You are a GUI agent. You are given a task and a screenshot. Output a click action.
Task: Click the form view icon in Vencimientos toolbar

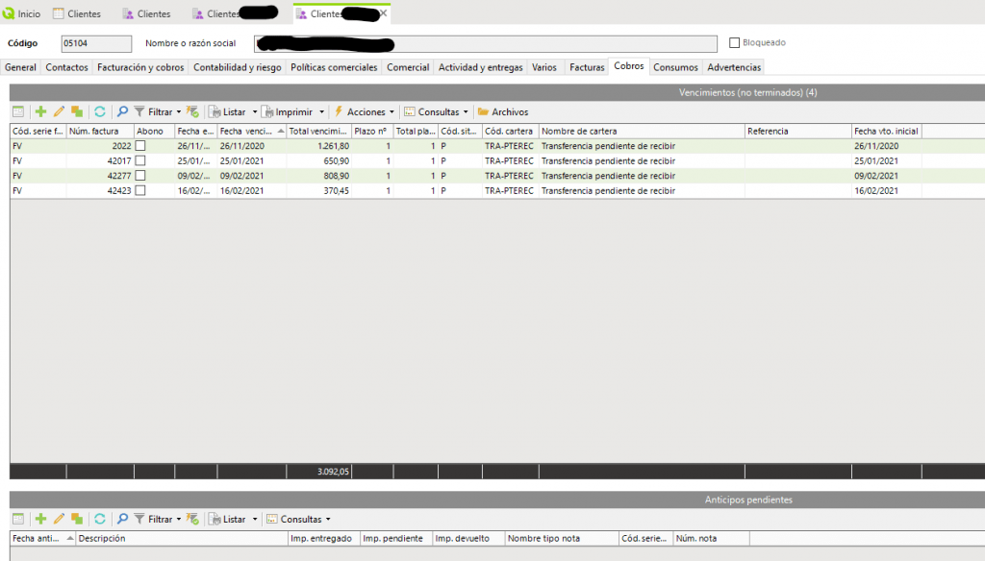click(x=18, y=111)
